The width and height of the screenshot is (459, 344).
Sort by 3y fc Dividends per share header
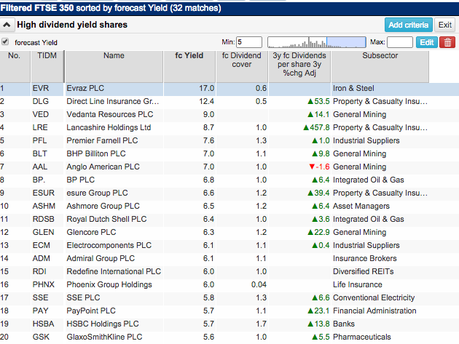point(299,67)
